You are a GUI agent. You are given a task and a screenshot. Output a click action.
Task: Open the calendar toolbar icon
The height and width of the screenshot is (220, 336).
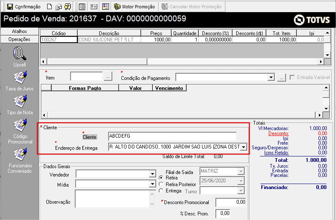tap(82, 7)
